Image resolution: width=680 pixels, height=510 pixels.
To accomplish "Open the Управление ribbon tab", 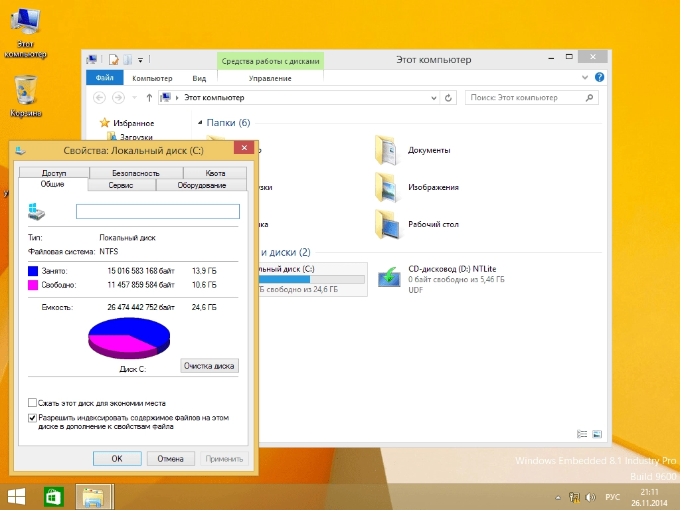I will click(270, 78).
